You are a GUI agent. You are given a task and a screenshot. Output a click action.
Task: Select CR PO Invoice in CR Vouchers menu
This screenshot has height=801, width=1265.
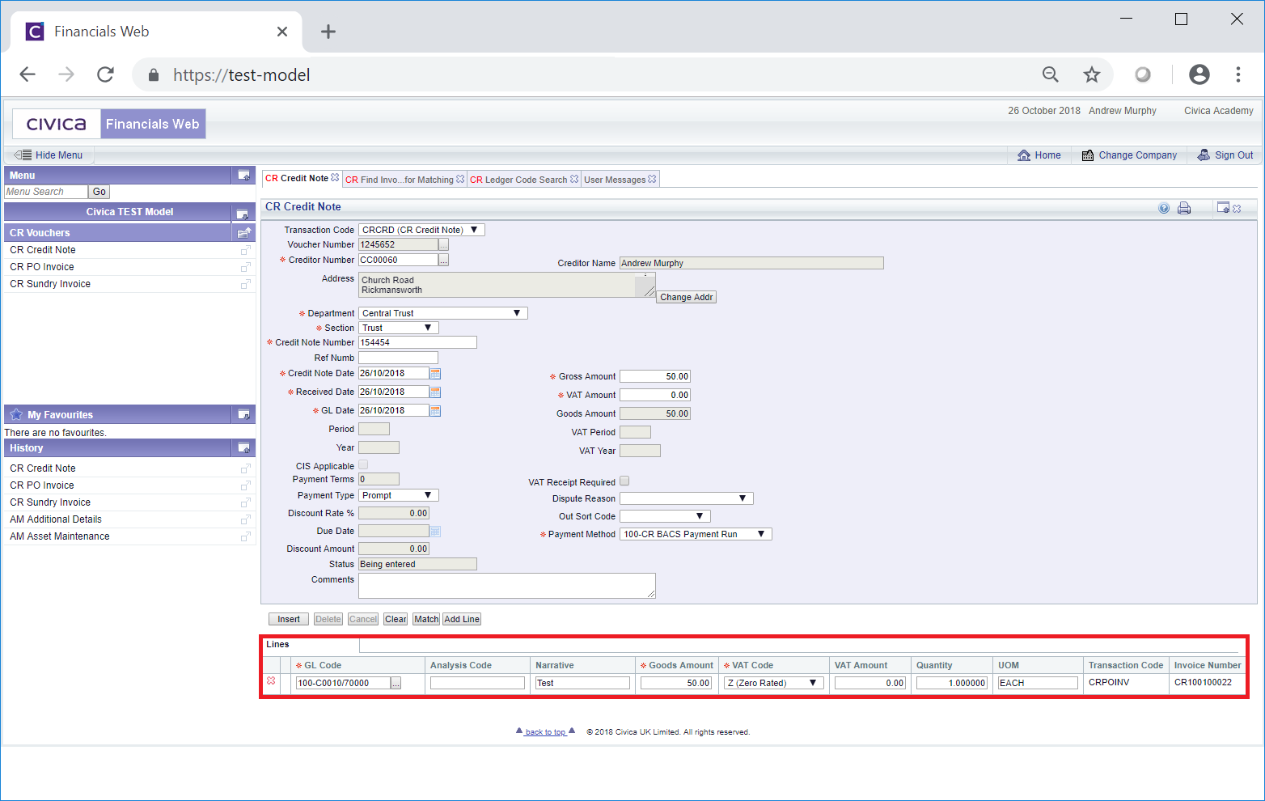[42, 267]
